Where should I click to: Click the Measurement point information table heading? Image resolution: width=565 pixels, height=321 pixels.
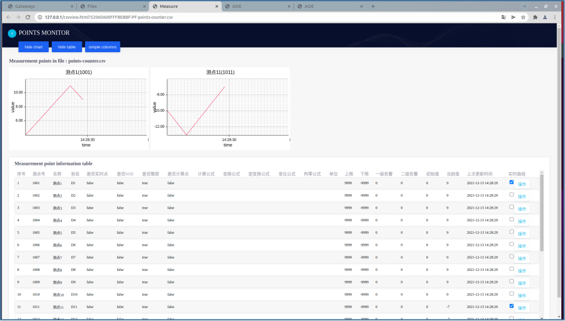[x=53, y=163]
